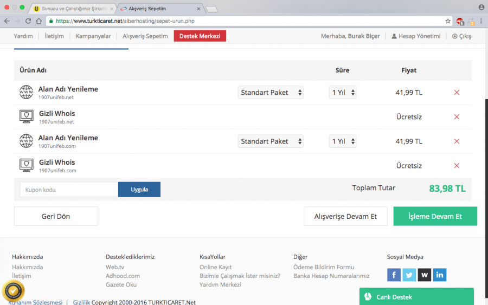Remove 1907unifeb.net domain renewal with red X
488x305 pixels.
457,93
